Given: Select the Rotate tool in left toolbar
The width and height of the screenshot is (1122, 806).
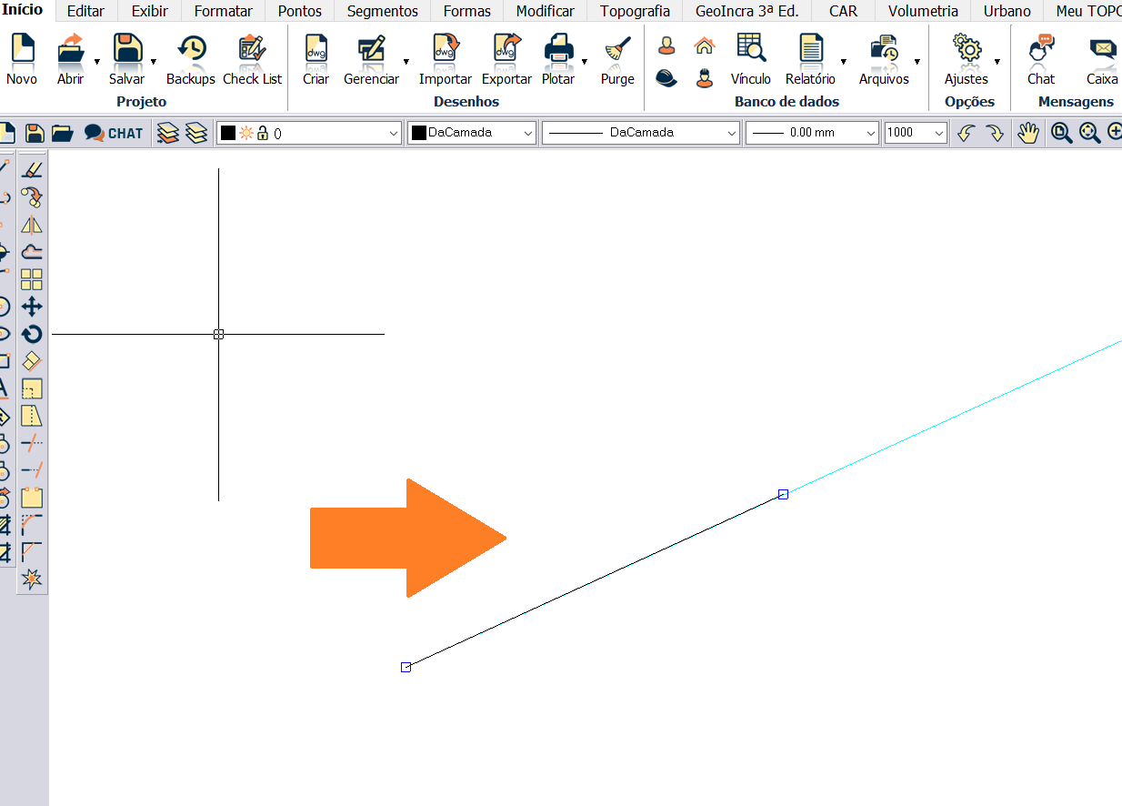Looking at the screenshot, I should point(32,334).
